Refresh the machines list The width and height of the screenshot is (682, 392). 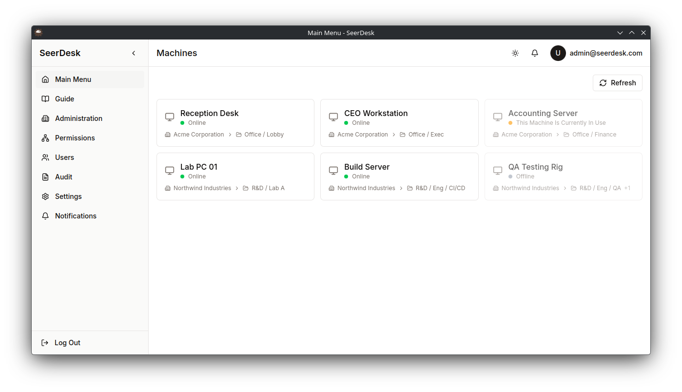[617, 83]
